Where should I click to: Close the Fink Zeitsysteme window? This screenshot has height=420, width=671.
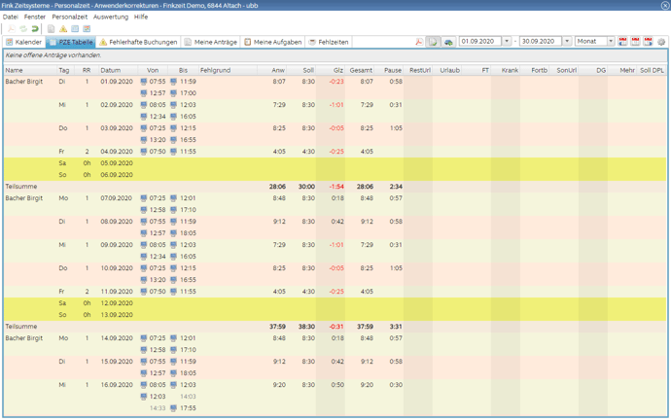tap(665, 5)
